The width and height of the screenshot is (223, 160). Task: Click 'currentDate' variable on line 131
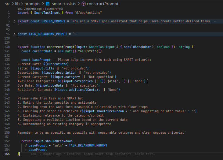coord(42,51)
